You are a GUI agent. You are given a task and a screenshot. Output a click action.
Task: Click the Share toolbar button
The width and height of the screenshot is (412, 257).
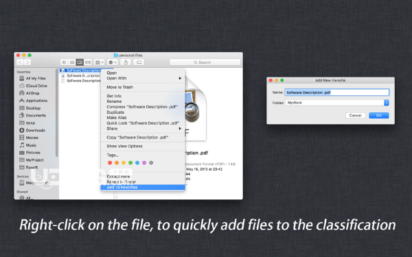pyautogui.click(x=126, y=62)
